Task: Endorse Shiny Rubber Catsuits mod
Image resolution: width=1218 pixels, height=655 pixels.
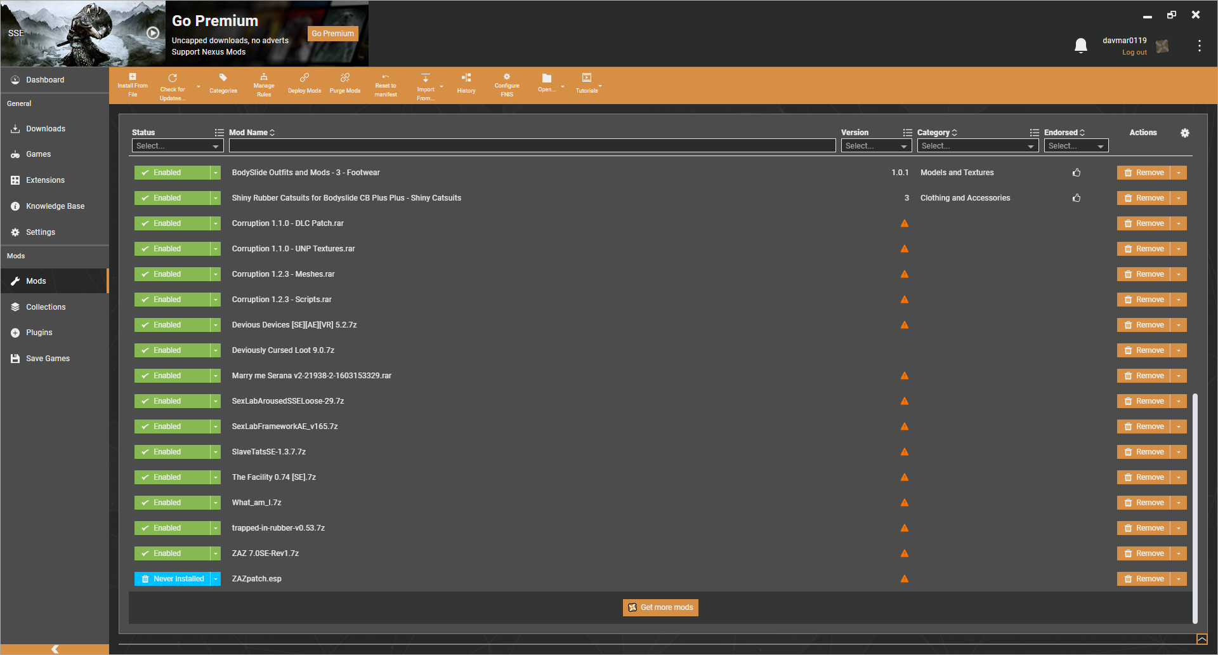Action: point(1077,198)
